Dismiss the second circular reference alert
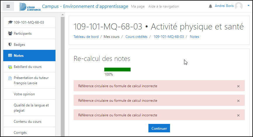The width and height of the screenshot is (253, 137). (x=238, y=101)
